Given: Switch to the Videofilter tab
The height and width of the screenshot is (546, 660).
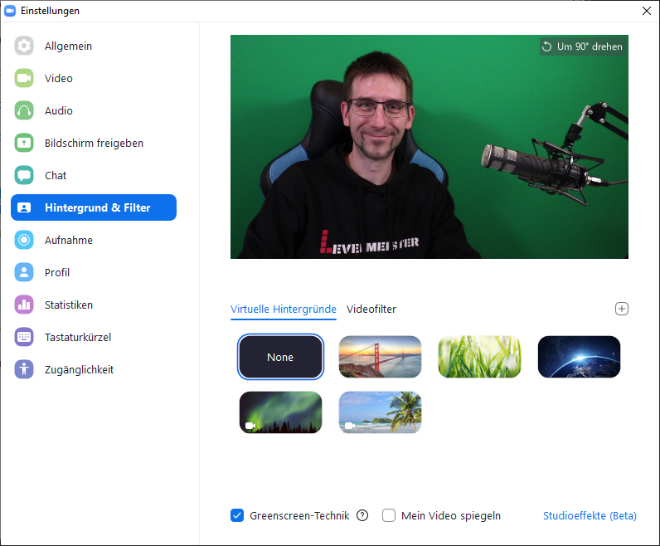Looking at the screenshot, I should tap(371, 310).
